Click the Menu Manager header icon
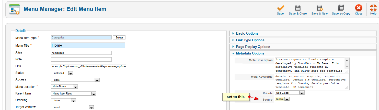This screenshot has height=110, width=379. 14,9
